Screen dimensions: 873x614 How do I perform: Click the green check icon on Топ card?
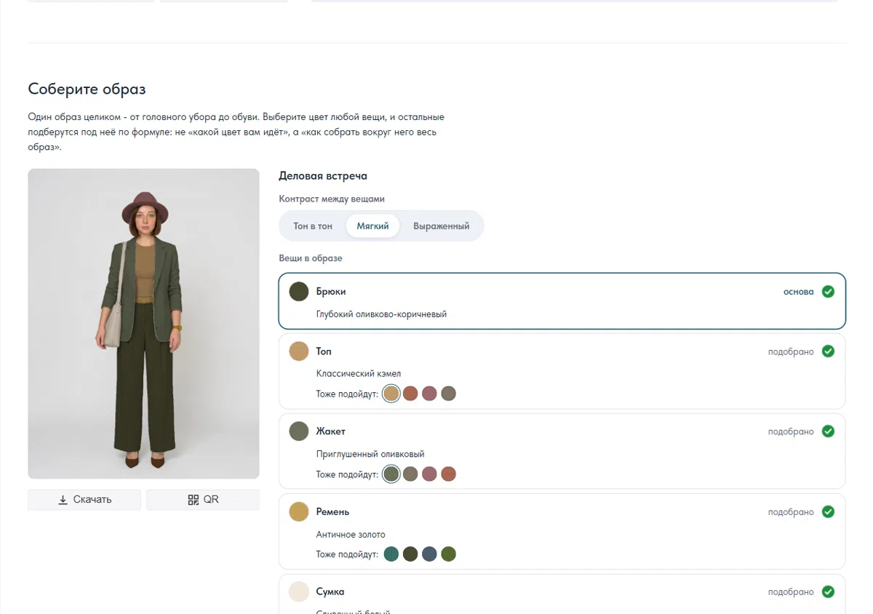click(x=828, y=351)
